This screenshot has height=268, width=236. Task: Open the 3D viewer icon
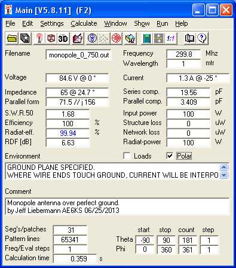coord(63,38)
